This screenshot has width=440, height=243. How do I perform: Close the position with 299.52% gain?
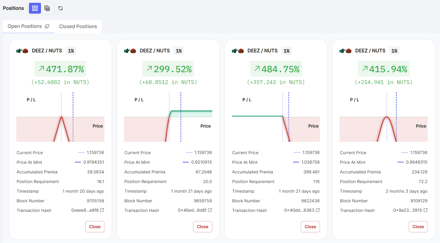(202, 227)
